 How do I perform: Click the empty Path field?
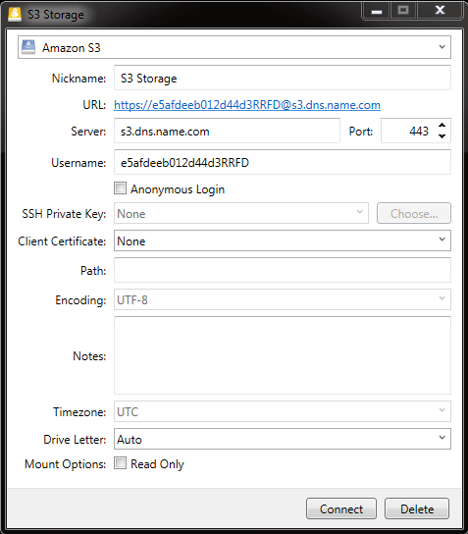pyautogui.click(x=283, y=270)
